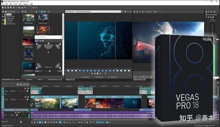Select Smart Bins in the tree

pos(9,22)
